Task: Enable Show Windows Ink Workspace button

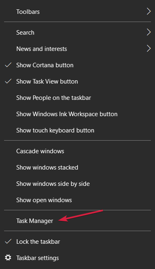Action: (77, 114)
